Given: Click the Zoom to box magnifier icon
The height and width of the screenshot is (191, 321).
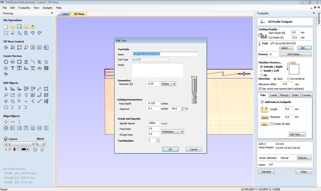Looking at the screenshot, I should [x=12, y=48].
